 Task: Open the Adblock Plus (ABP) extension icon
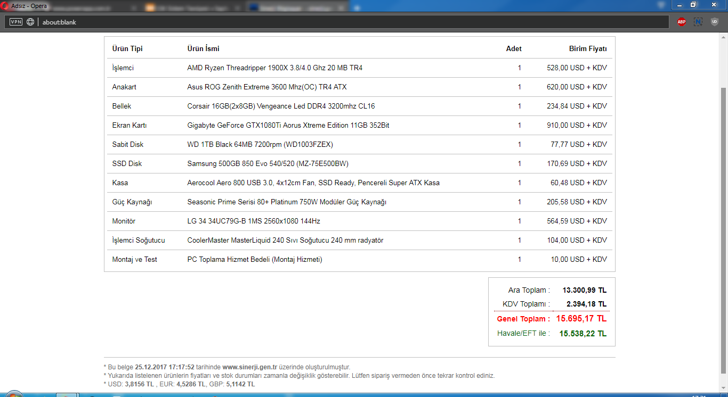pyautogui.click(x=682, y=22)
